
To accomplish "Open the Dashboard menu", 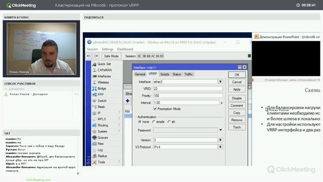I will coord(125,49).
